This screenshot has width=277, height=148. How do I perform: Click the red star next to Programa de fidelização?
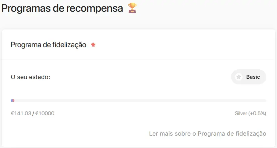(93, 45)
